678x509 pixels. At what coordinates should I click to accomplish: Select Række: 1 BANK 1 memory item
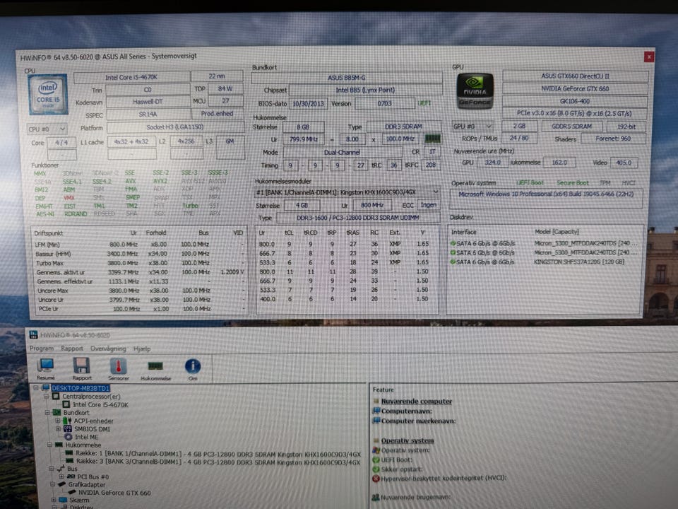click(218, 454)
